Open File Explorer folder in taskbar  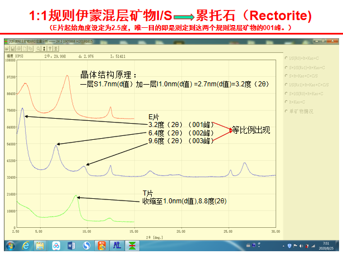coord(41,245)
